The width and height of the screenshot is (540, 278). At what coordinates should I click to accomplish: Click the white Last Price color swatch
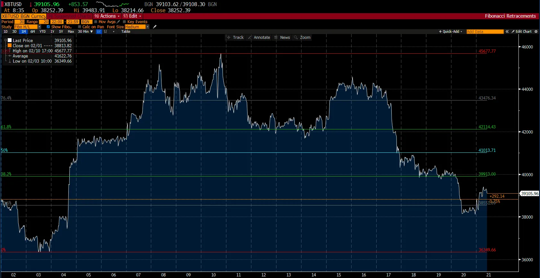[10, 40]
